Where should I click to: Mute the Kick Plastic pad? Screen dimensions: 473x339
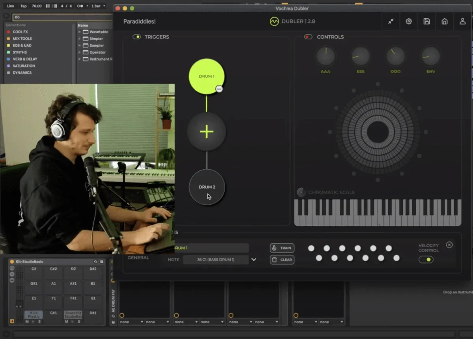coord(27,321)
